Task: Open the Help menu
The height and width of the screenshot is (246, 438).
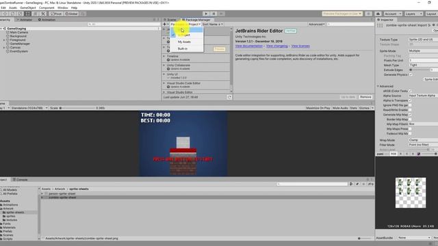Action: tap(74, 8)
